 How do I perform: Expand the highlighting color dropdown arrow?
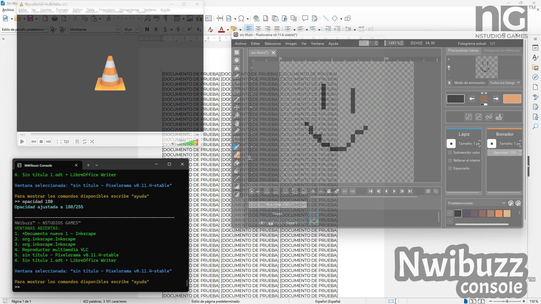[x=240, y=30]
